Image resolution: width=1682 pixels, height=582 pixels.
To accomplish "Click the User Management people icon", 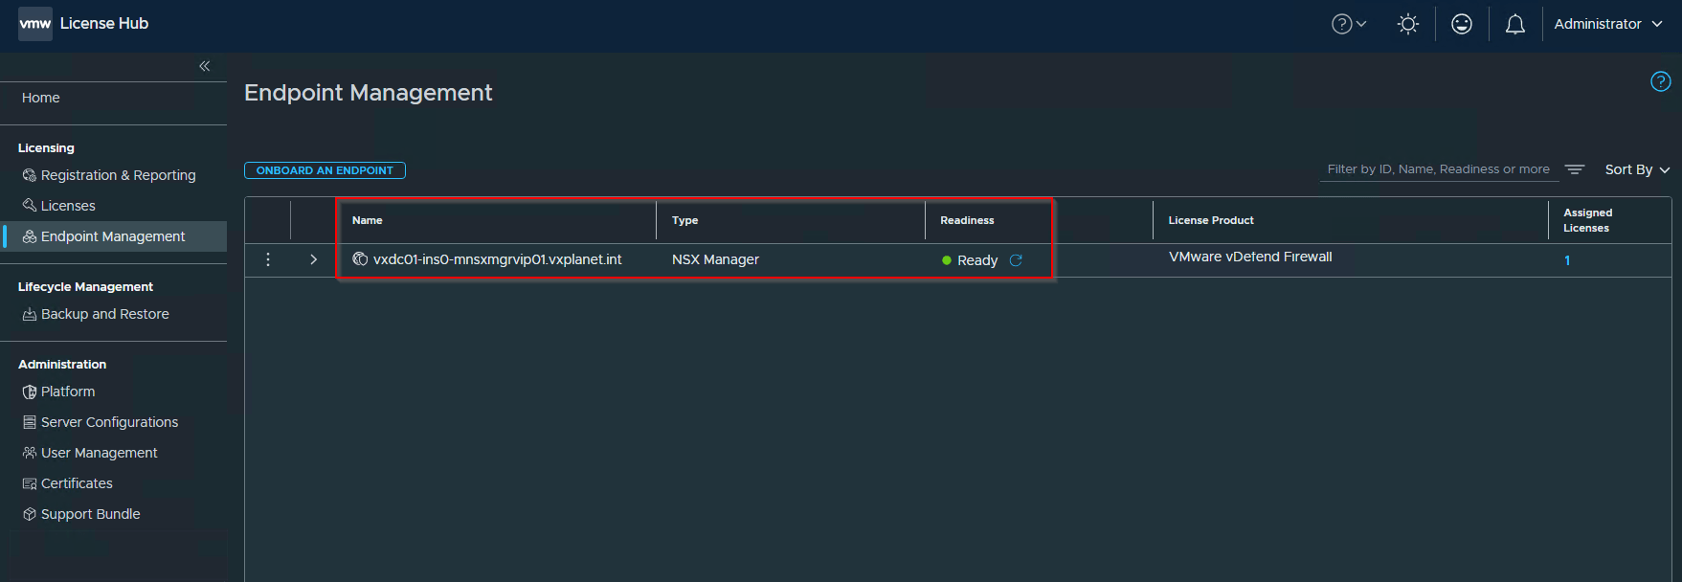I will click(30, 453).
